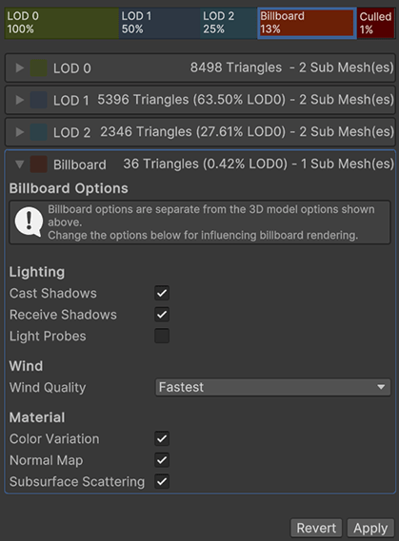This screenshot has height=541, width=399.
Task: Click the Apply button
Action: click(370, 528)
